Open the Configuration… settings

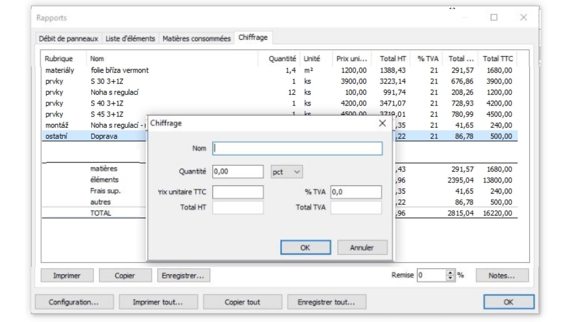tap(74, 302)
